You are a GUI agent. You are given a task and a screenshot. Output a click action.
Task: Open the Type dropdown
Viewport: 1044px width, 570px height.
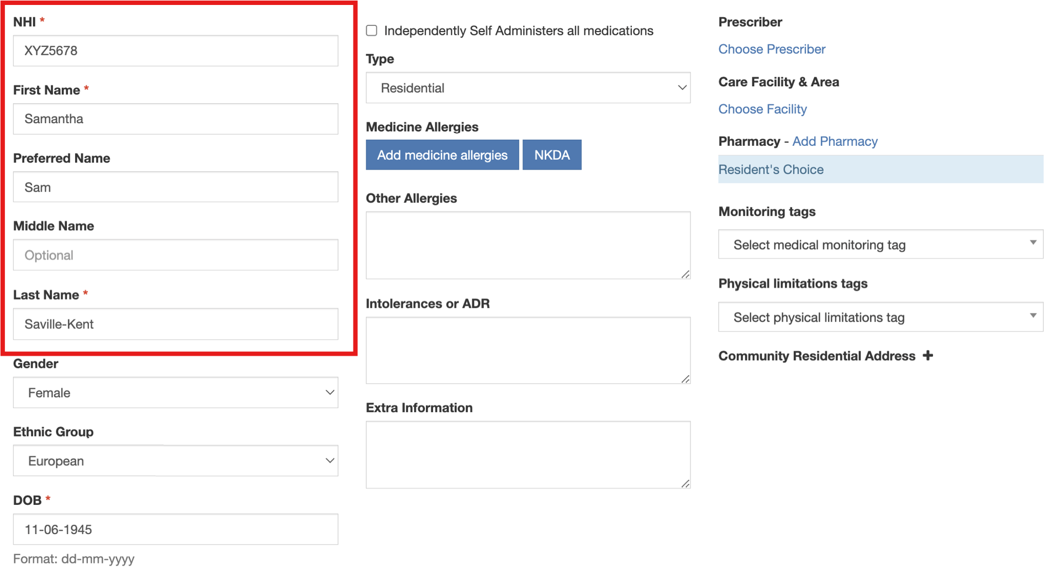click(528, 87)
